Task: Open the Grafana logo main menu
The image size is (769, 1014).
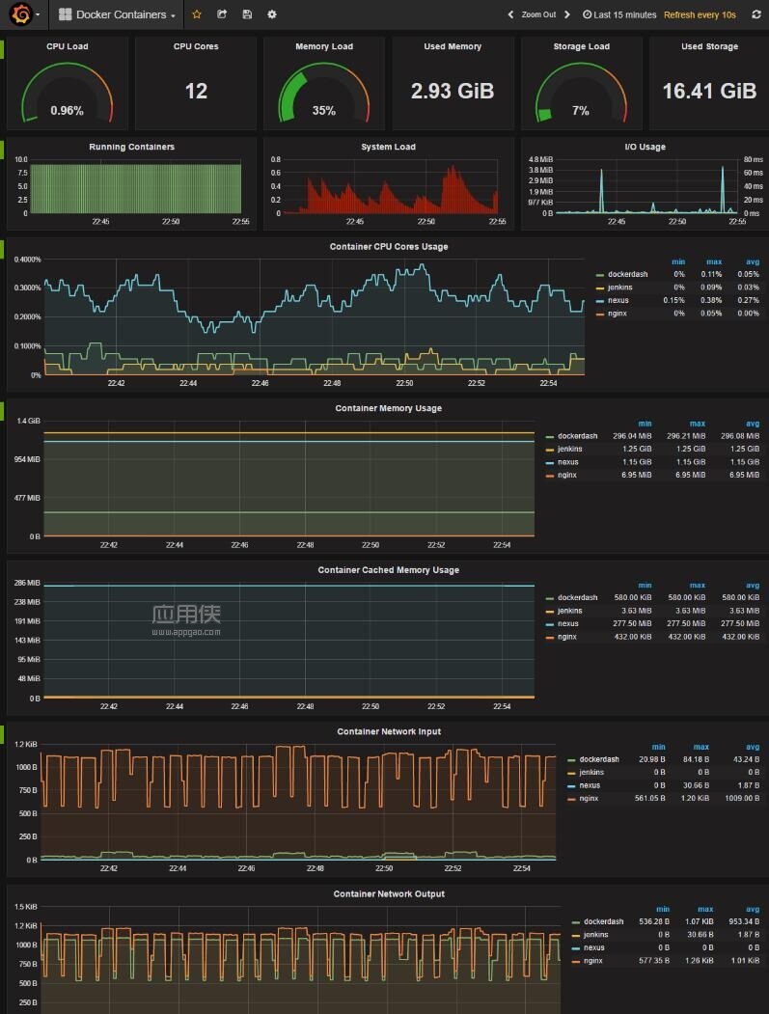Action: point(22,14)
